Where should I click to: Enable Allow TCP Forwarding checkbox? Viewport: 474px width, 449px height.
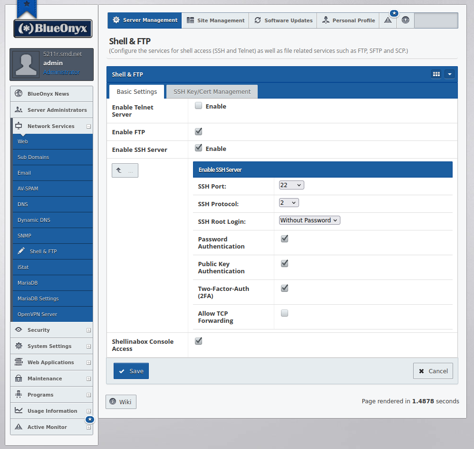click(284, 313)
